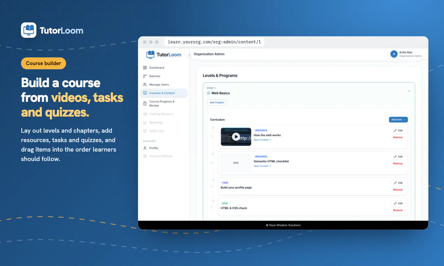Screen dimensions: 444x266
Task: Click the Anita Rao avatar circle
Action: point(394,54)
